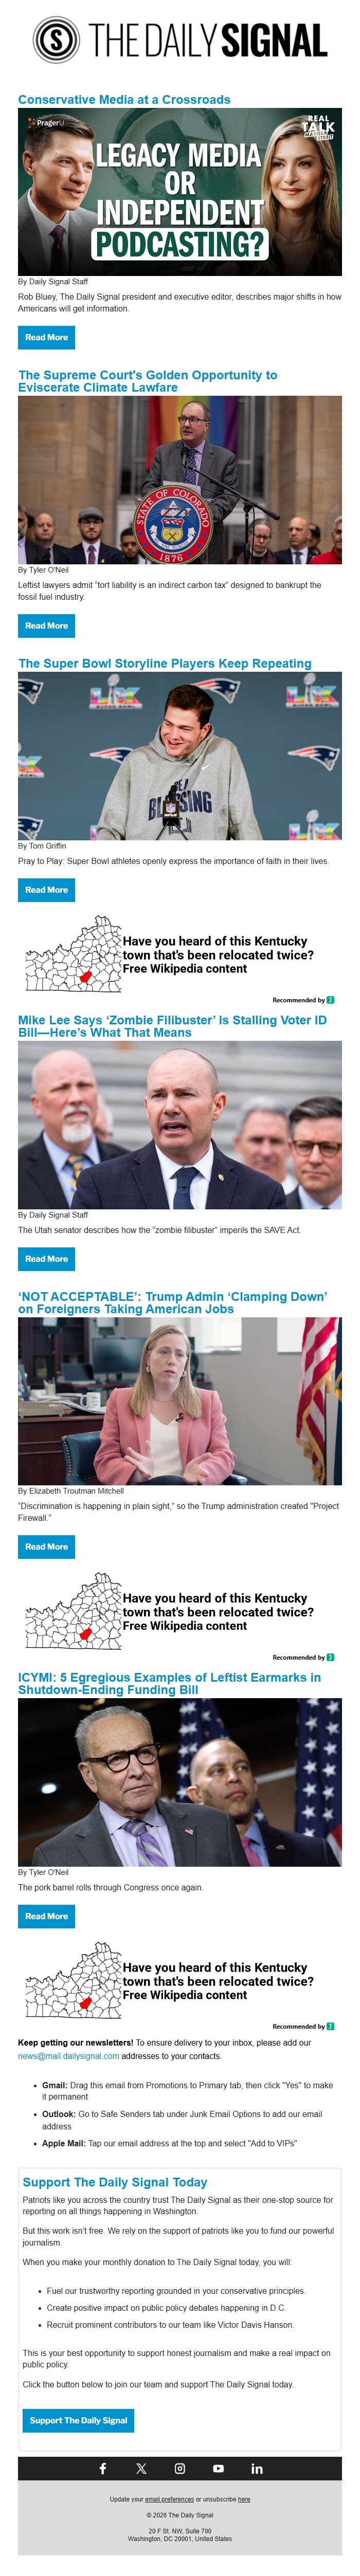360x2576 pixels.
Task: Open Conservative Media at a Crossroads headline
Action: click(x=124, y=100)
